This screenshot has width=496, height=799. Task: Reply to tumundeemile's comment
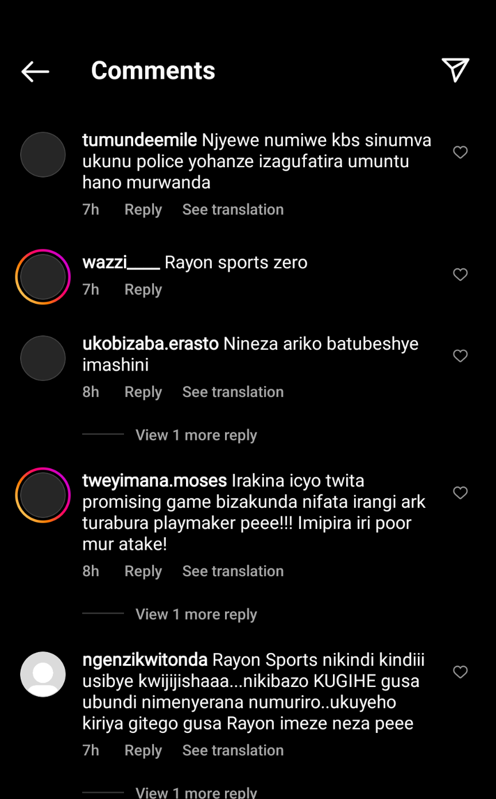point(143,210)
